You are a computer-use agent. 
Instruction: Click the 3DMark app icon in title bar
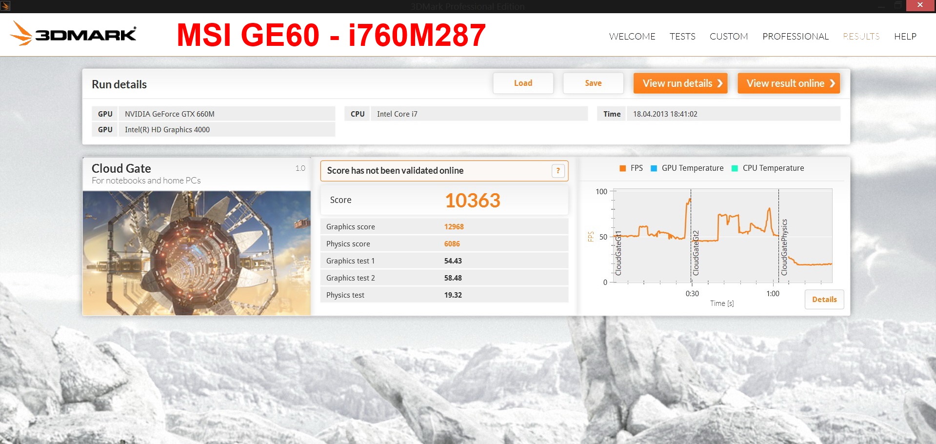tap(5, 6)
